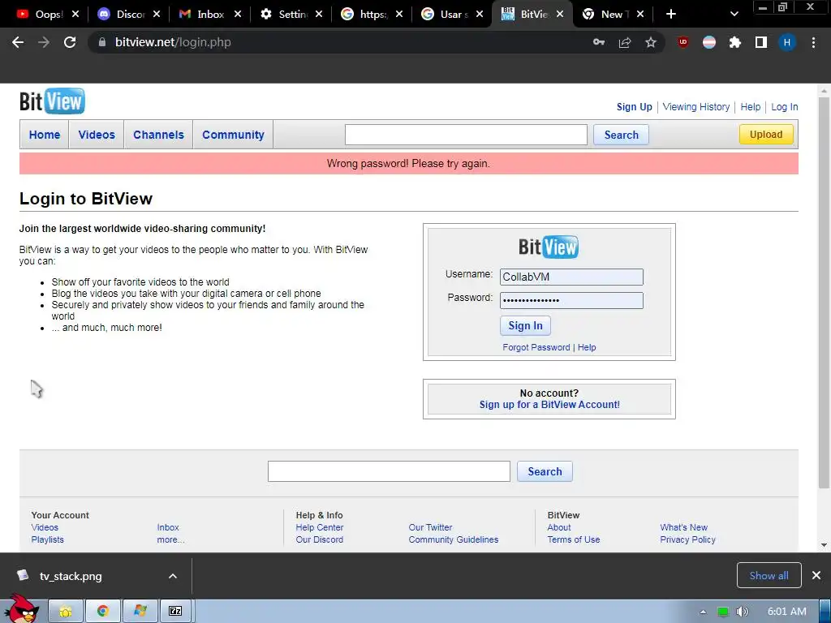Open the tv_stack.png downloaded file
The height and width of the screenshot is (623, 831).
click(71, 576)
